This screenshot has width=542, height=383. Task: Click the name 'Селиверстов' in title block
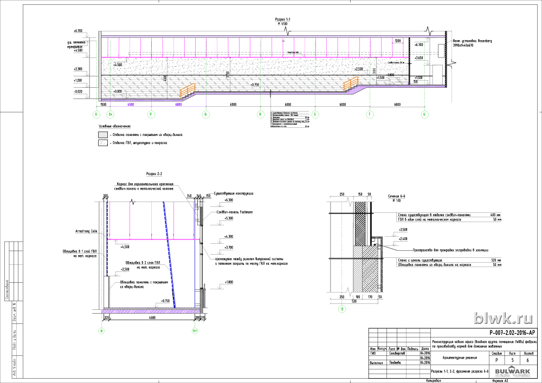tap(397, 353)
